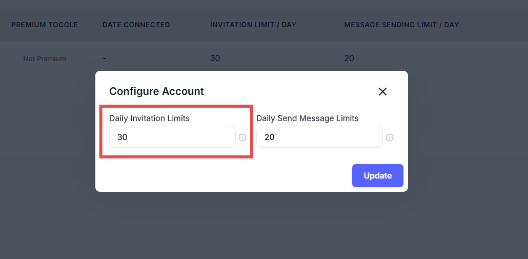This screenshot has width=528, height=259.
Task: Click the Daily Invitation Limits label
Action: click(x=149, y=118)
